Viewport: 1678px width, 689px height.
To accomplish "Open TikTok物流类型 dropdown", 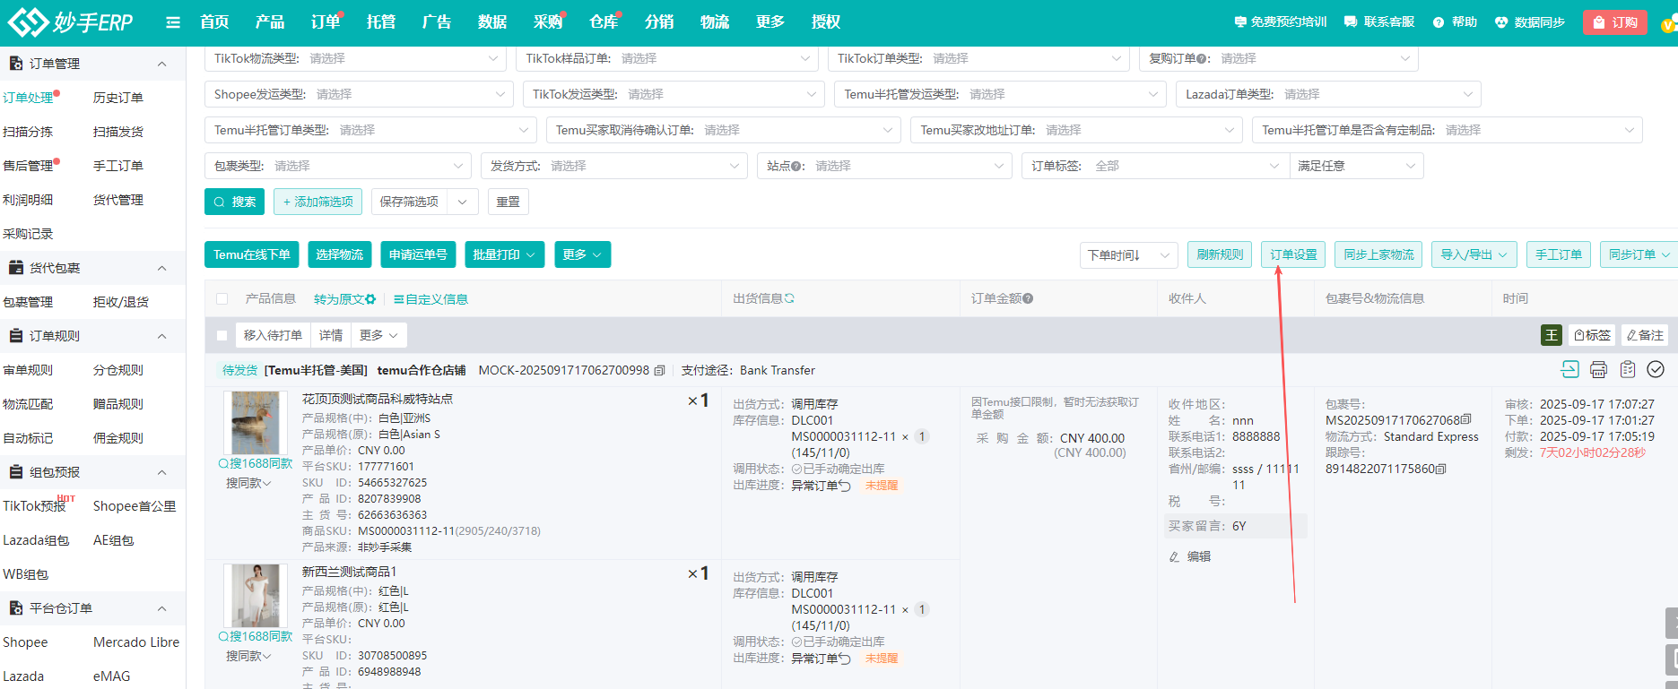I will click(x=356, y=58).
